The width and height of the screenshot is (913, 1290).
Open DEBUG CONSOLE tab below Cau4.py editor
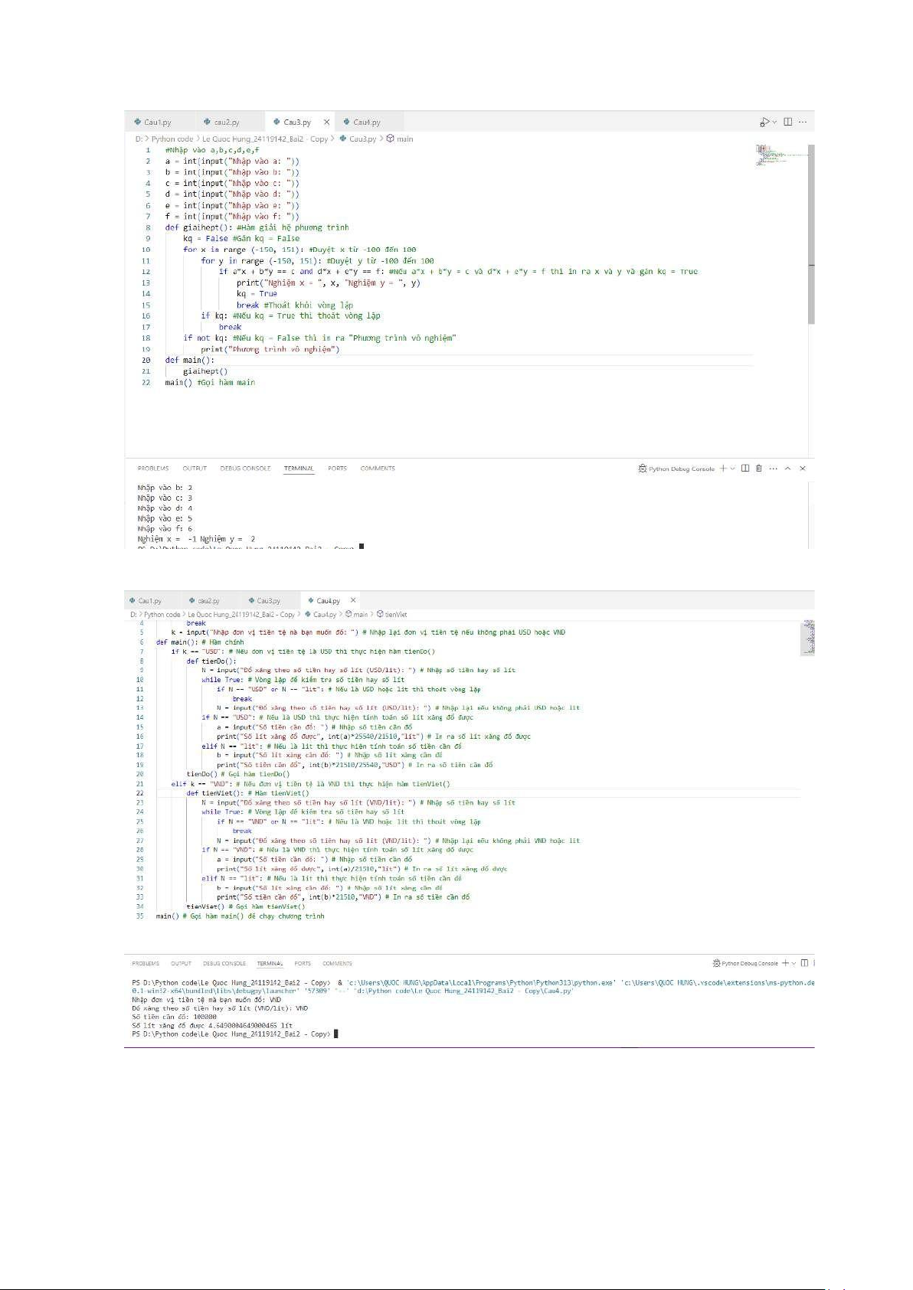point(224,964)
